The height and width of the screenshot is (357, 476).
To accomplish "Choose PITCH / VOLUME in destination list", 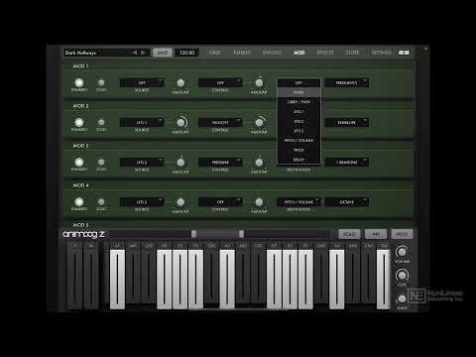I will [x=298, y=141].
